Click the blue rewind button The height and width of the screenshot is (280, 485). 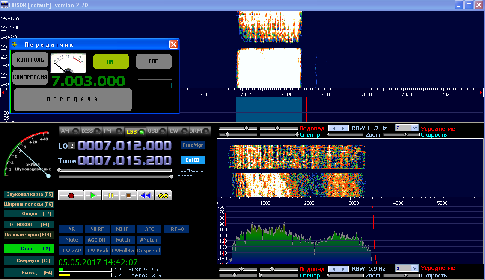tap(146, 195)
